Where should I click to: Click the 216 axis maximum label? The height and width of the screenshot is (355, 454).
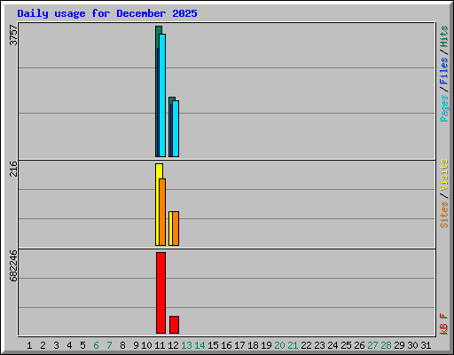pos(13,169)
